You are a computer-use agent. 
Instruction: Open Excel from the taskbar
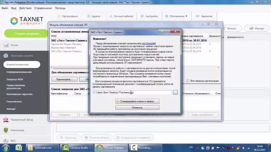pos(19,148)
